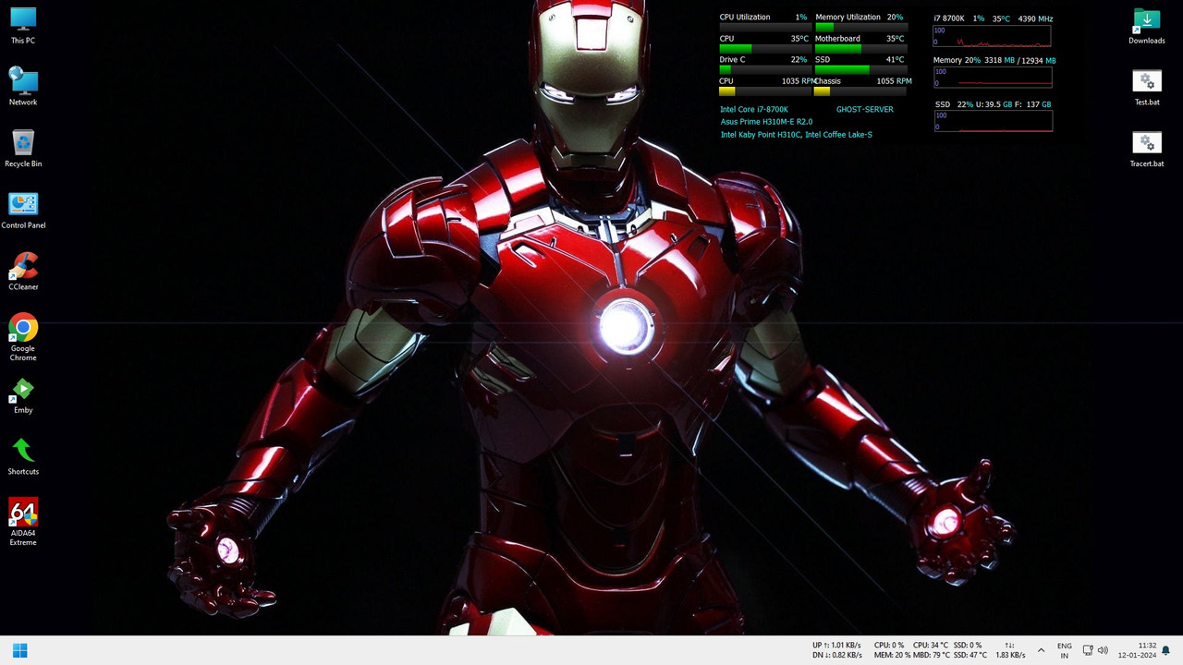Click the '4390 MHz' clock speed value
Viewport: 1183px width, 665px height.
click(1035, 18)
